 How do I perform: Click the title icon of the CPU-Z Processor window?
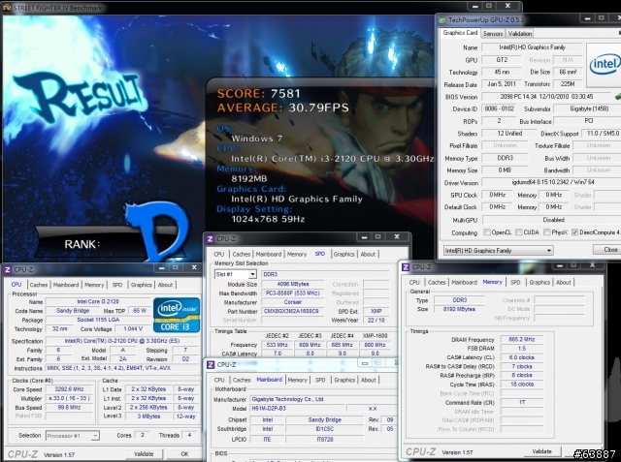pos(7,269)
